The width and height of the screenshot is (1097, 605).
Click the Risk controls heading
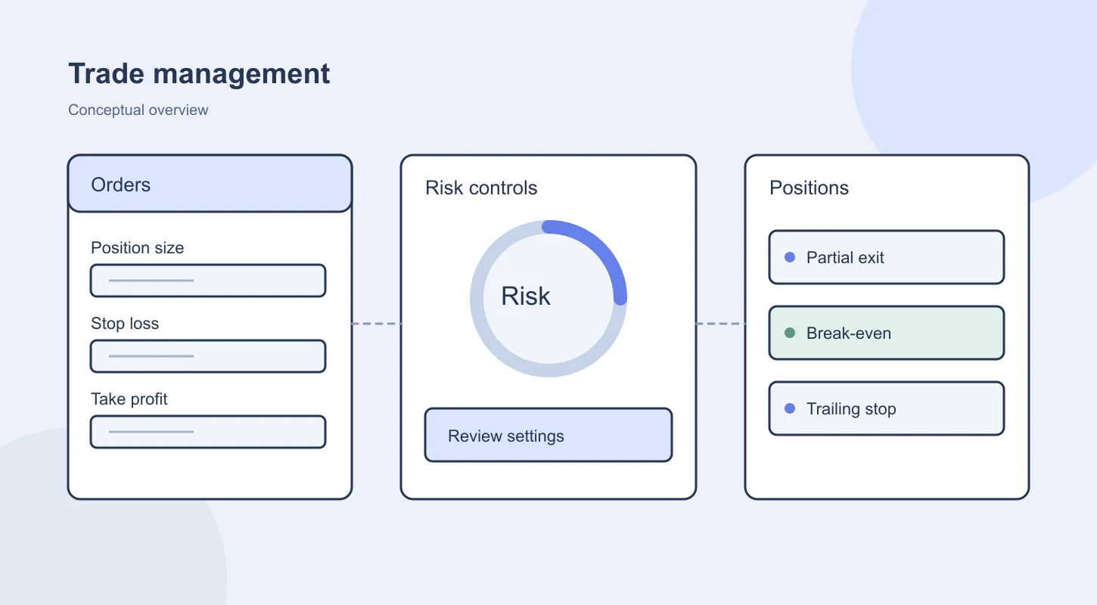481,188
